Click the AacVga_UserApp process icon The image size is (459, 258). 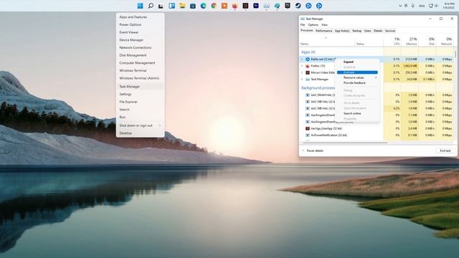(x=308, y=128)
